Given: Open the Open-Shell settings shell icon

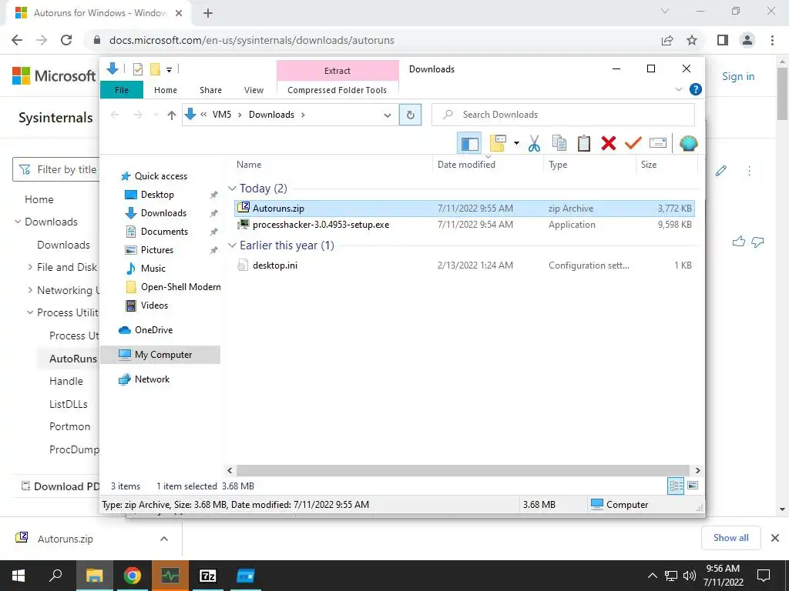Looking at the screenshot, I should pyautogui.click(x=688, y=144).
